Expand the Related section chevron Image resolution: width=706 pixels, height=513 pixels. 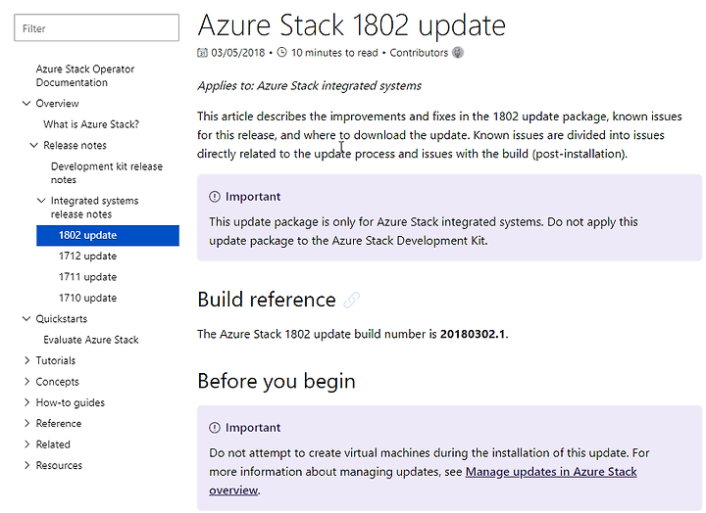pos(26,444)
